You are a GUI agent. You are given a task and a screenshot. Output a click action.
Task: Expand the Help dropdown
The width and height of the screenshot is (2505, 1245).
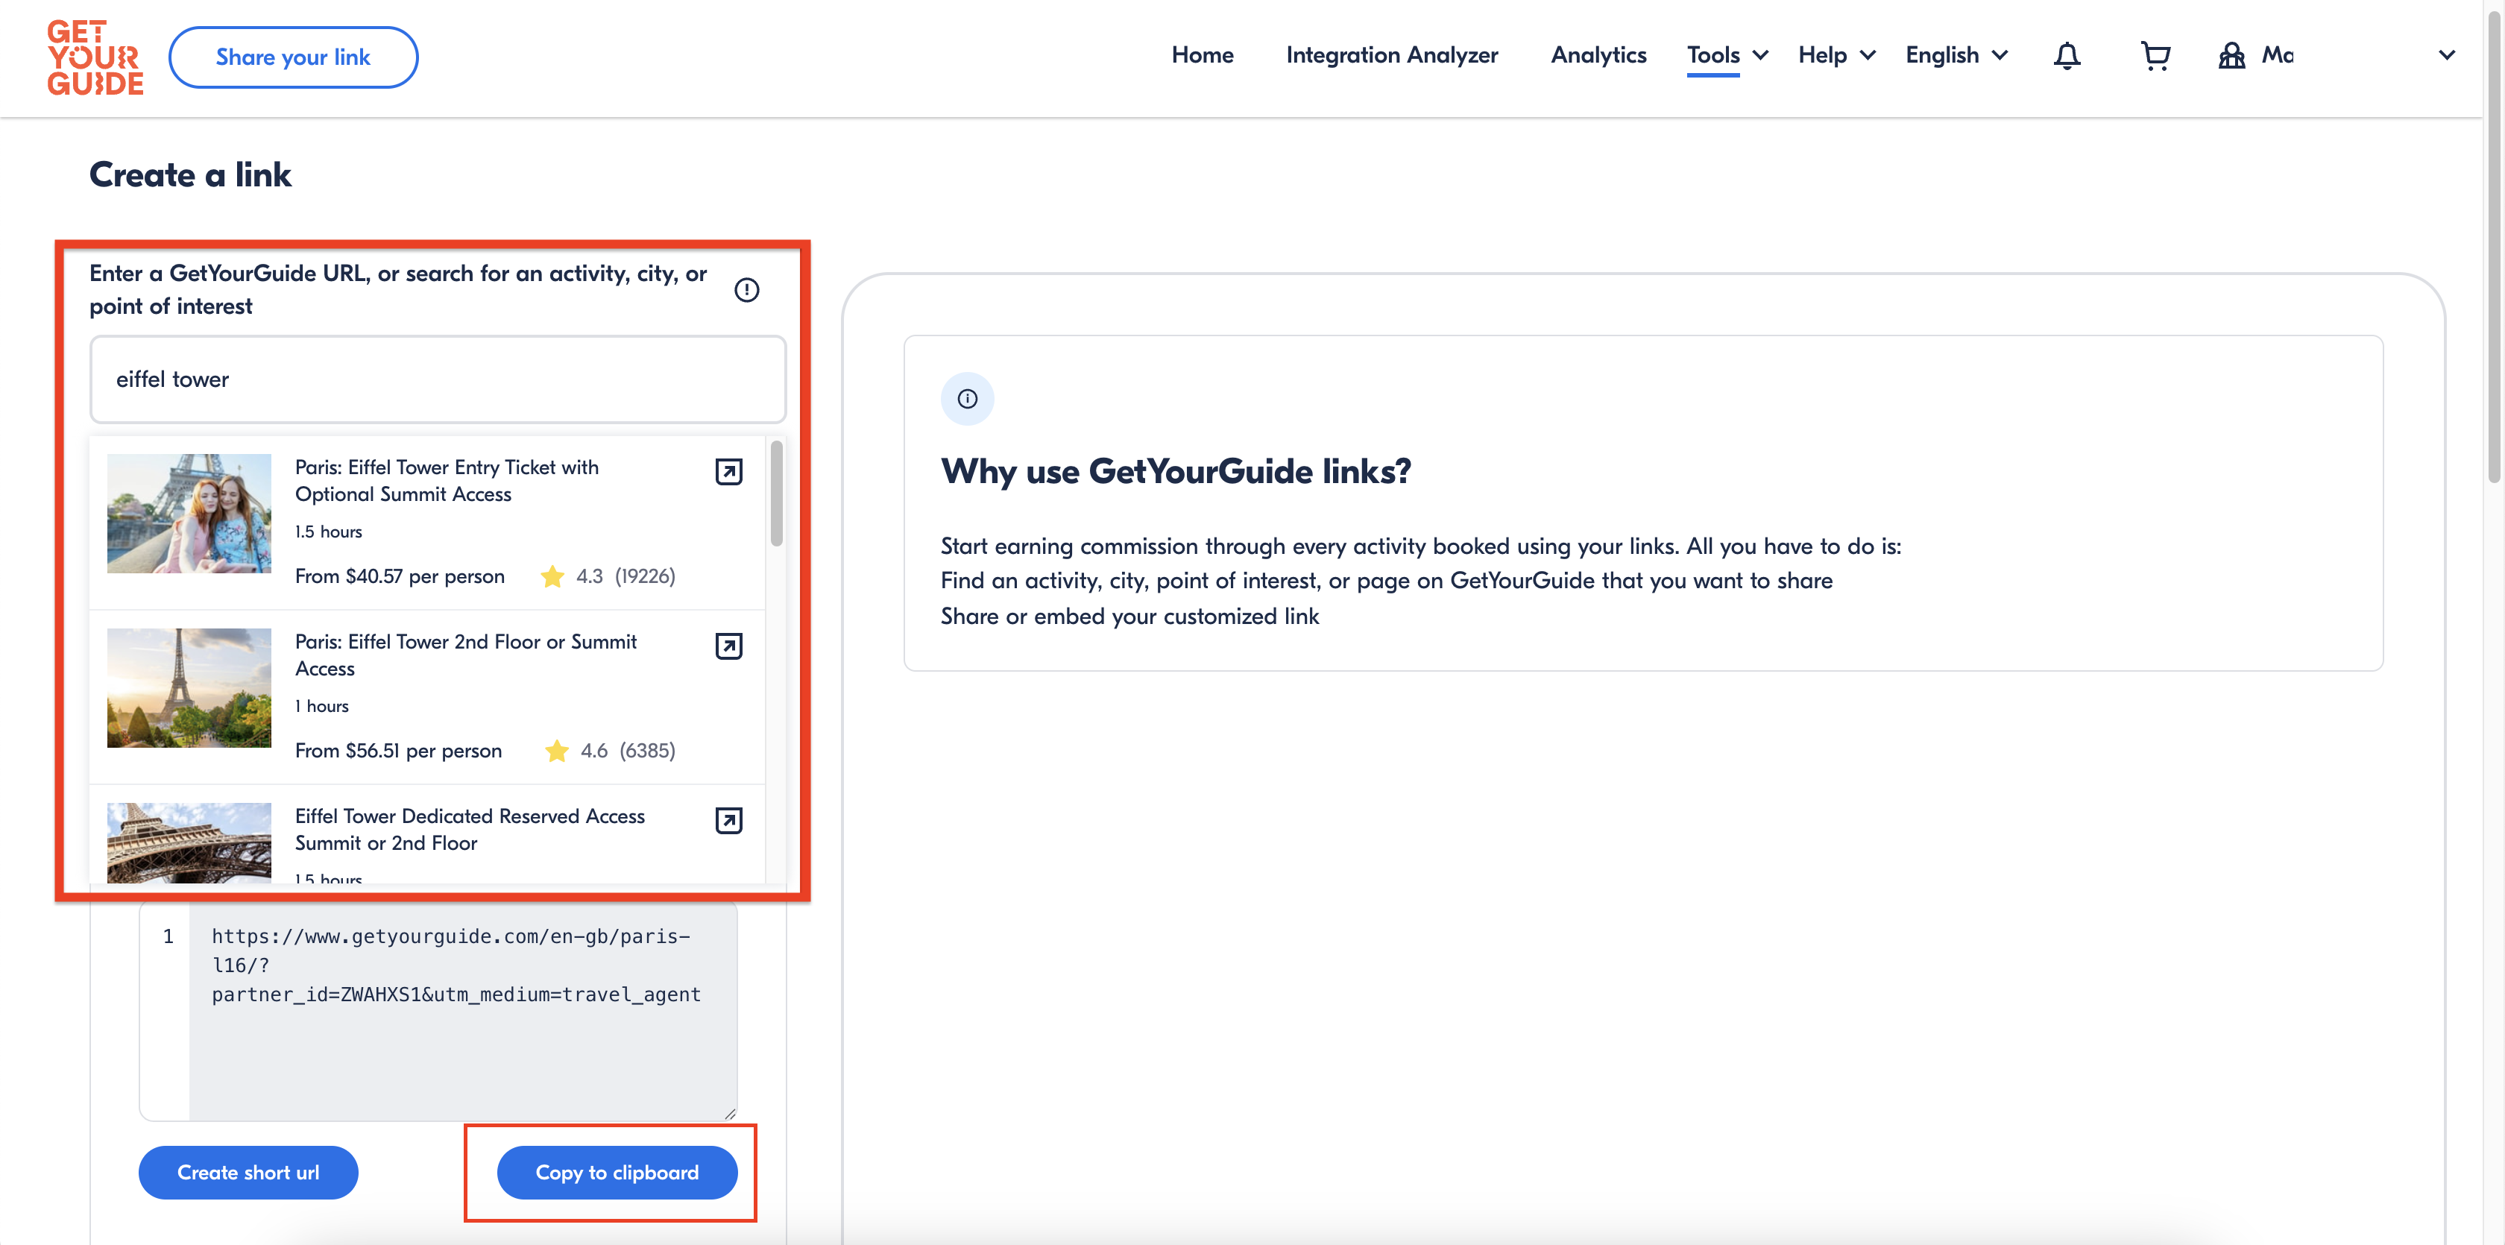tap(1836, 55)
